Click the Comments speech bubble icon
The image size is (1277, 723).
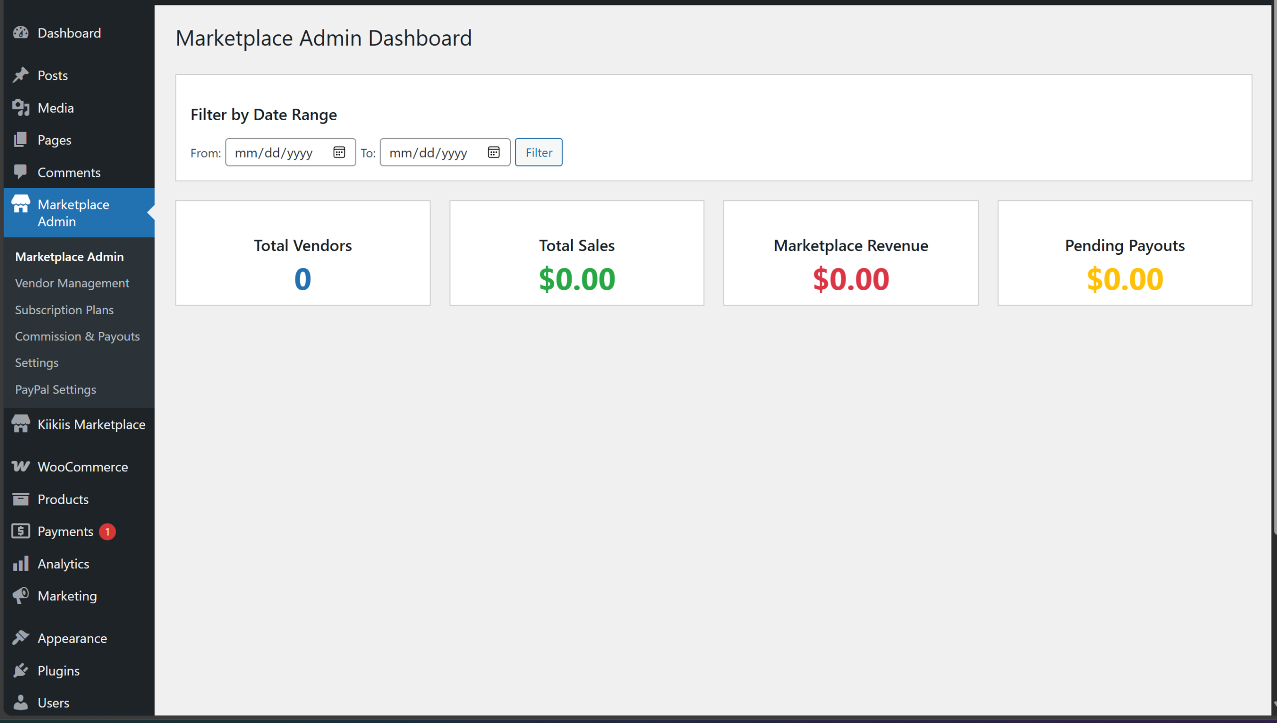tap(20, 173)
